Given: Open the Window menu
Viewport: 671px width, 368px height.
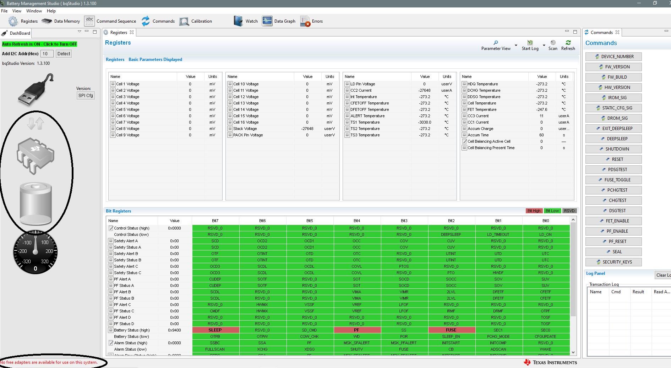Looking at the screenshot, I should click(34, 11).
